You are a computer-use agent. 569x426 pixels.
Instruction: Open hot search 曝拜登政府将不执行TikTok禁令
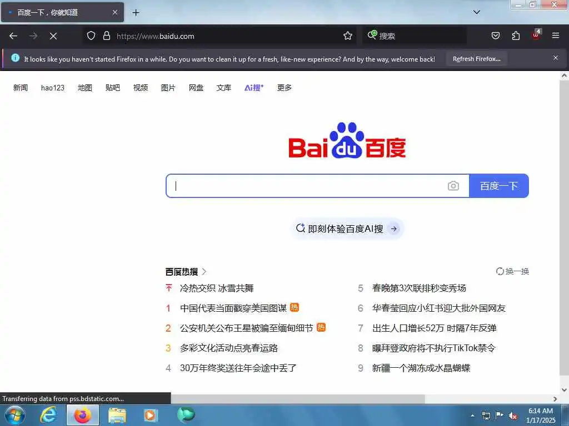[433, 348]
